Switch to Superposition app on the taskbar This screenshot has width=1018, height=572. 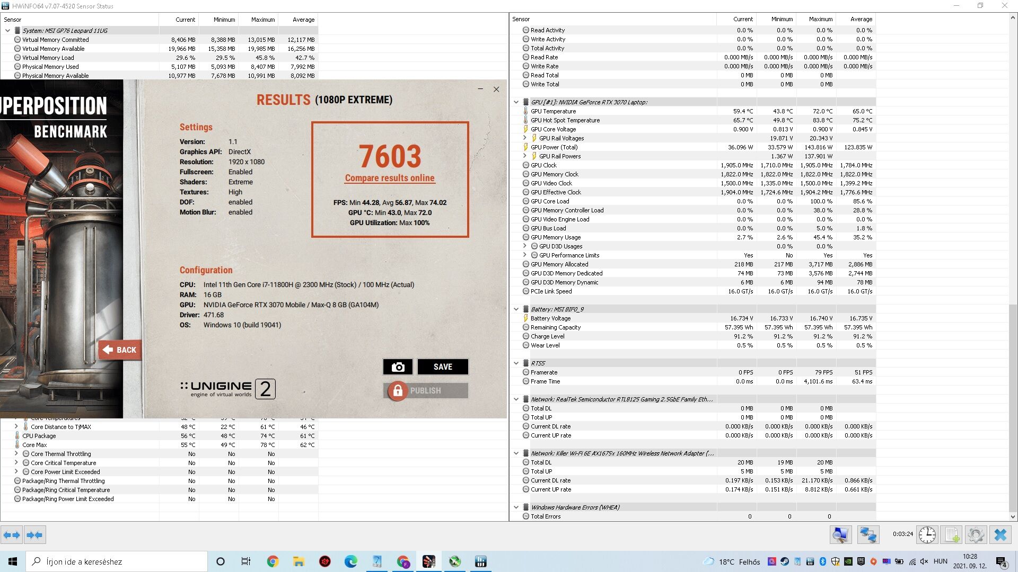pyautogui.click(x=429, y=561)
